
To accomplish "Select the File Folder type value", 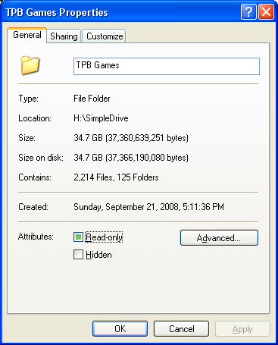I will tap(92, 99).
